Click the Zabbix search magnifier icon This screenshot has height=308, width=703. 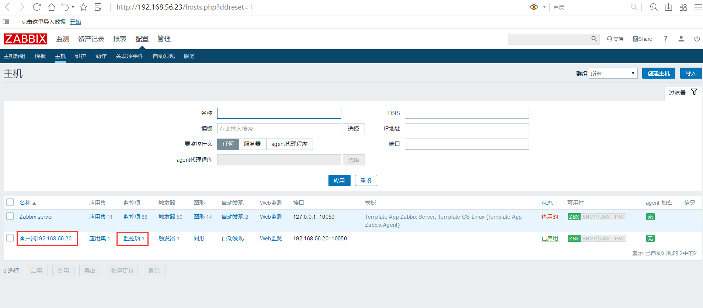click(594, 39)
